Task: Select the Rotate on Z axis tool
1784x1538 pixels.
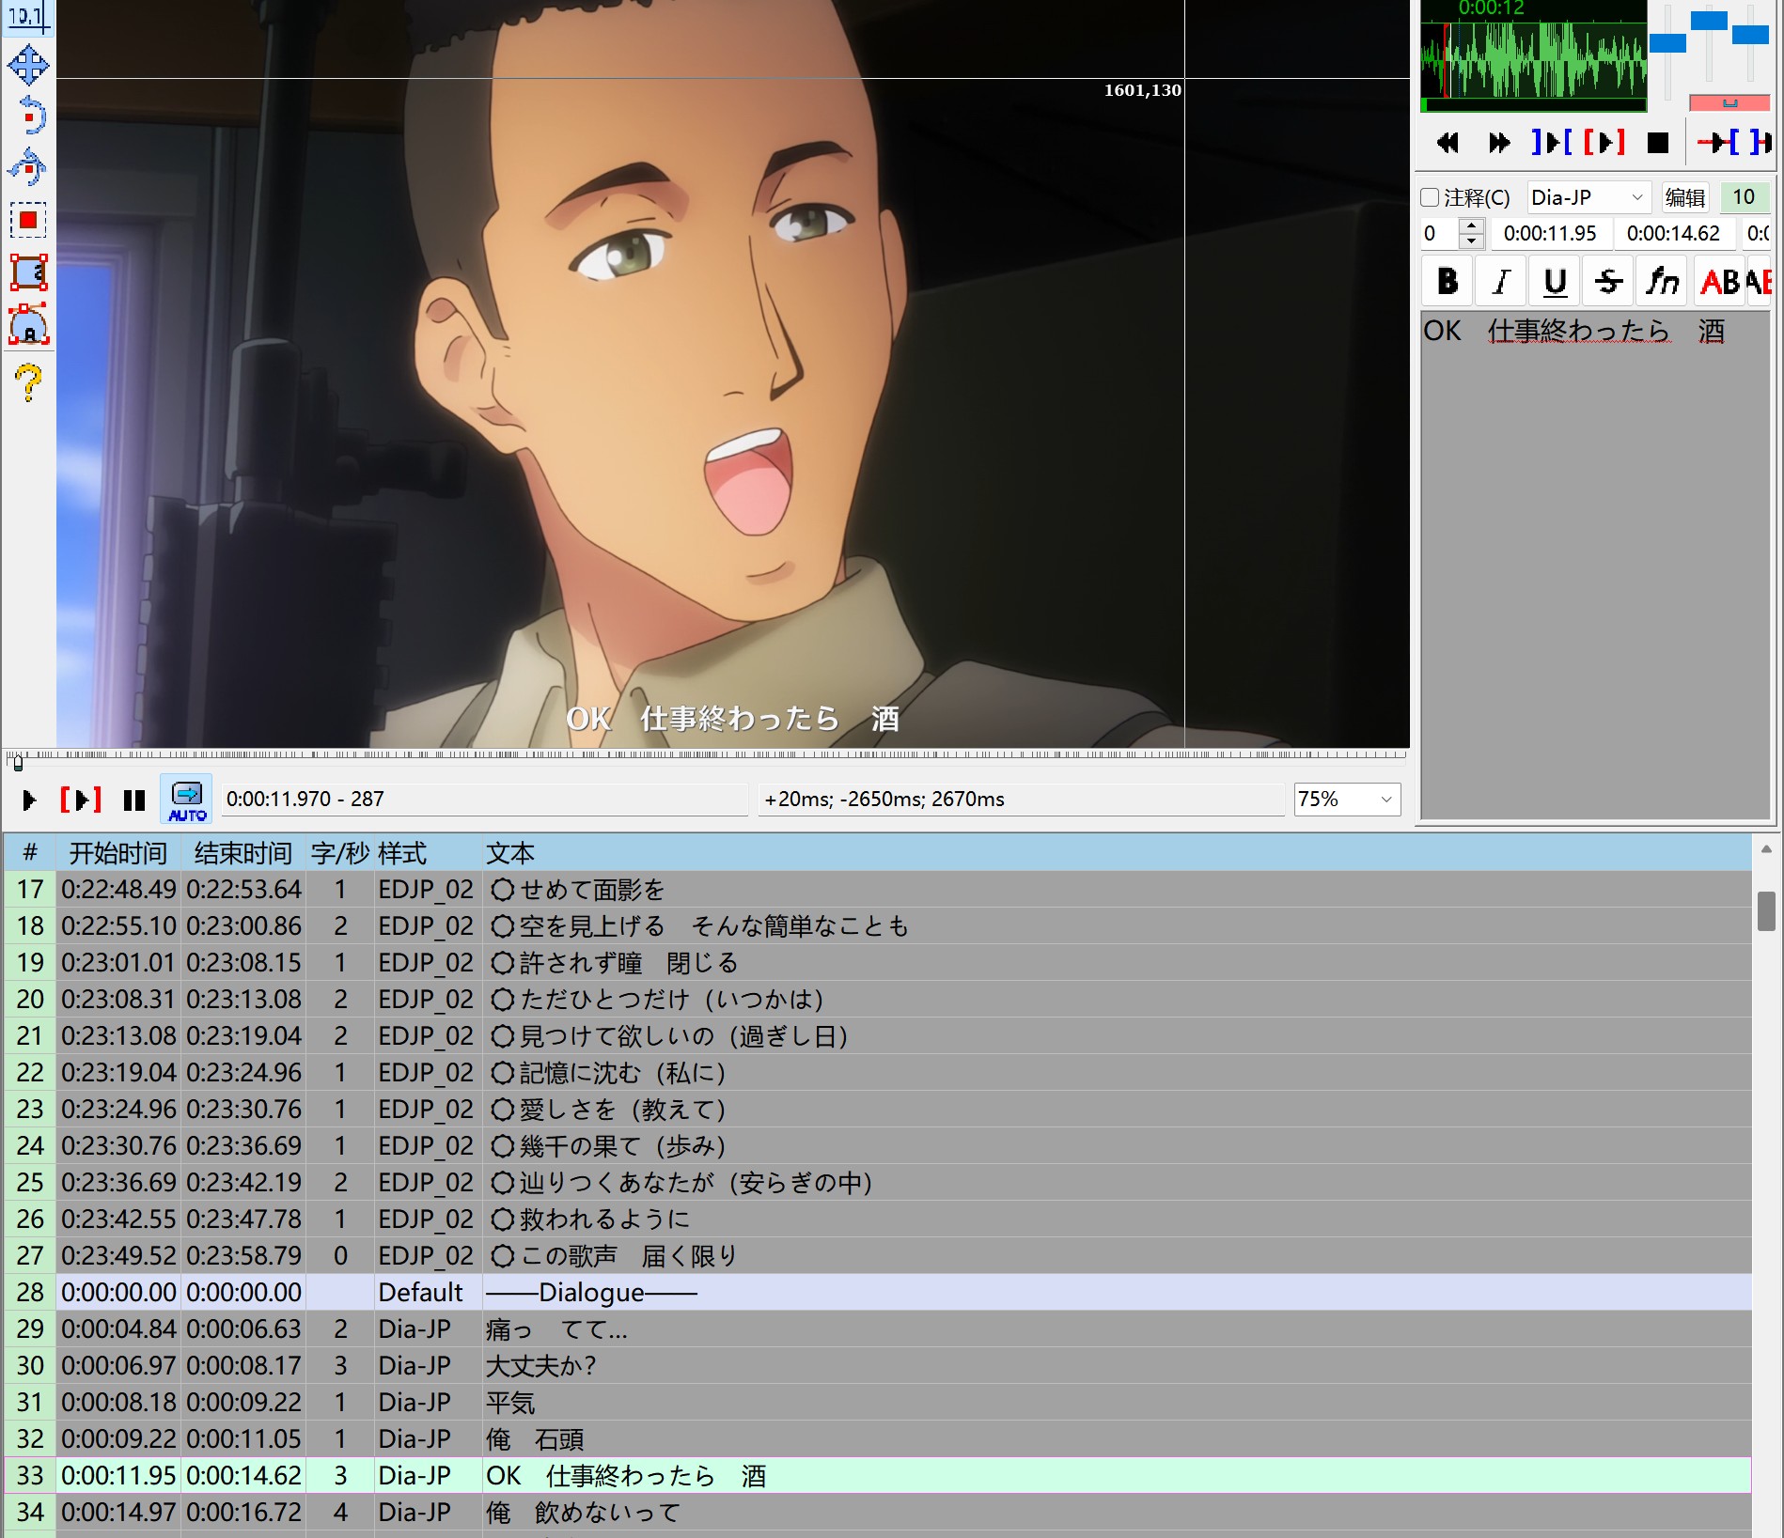Action: tap(27, 117)
